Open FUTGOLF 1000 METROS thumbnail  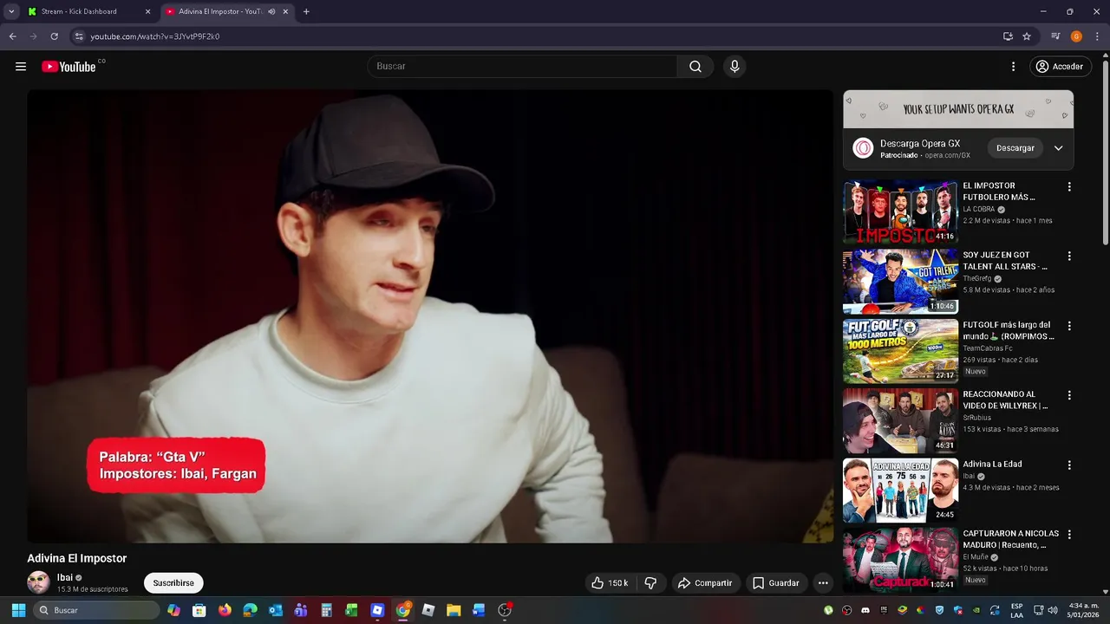[x=900, y=351]
